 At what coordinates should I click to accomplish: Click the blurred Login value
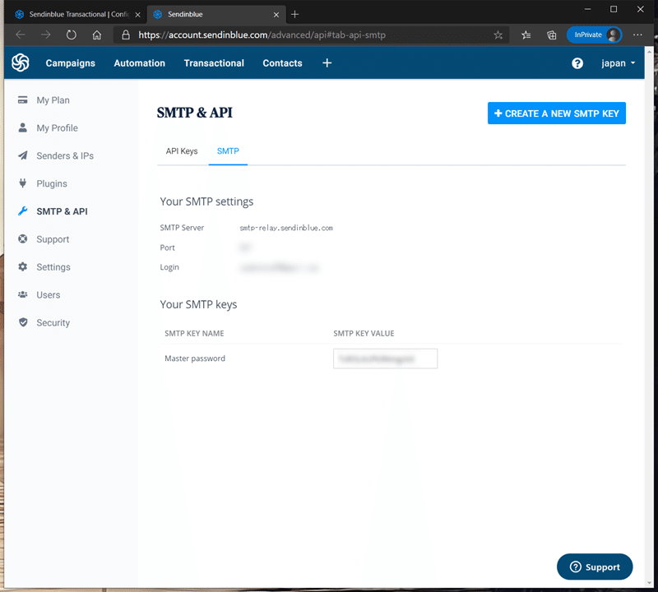coord(280,267)
